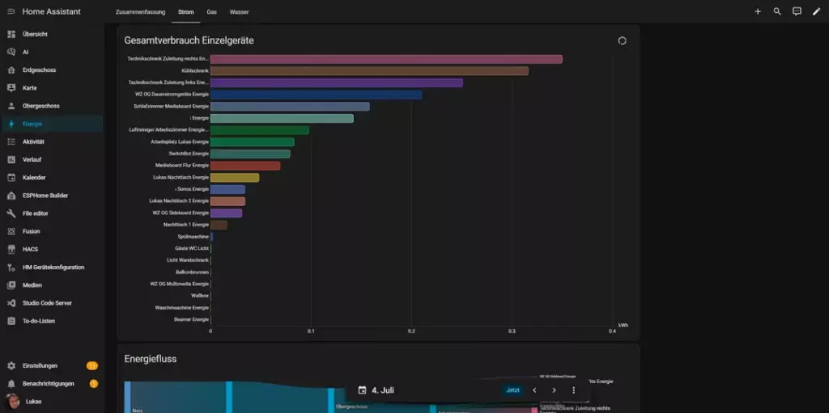This screenshot has width=829, height=413.
Task: Open the Studio Code Server icon
Action: 11,303
